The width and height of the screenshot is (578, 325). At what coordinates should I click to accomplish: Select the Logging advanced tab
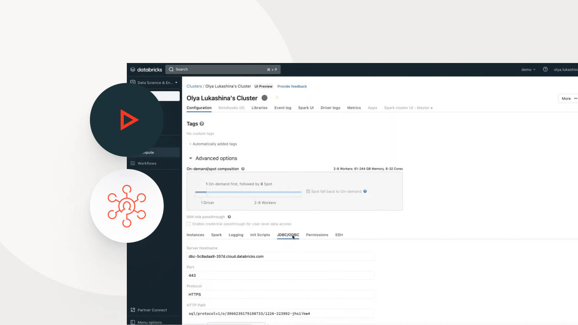[x=236, y=235]
